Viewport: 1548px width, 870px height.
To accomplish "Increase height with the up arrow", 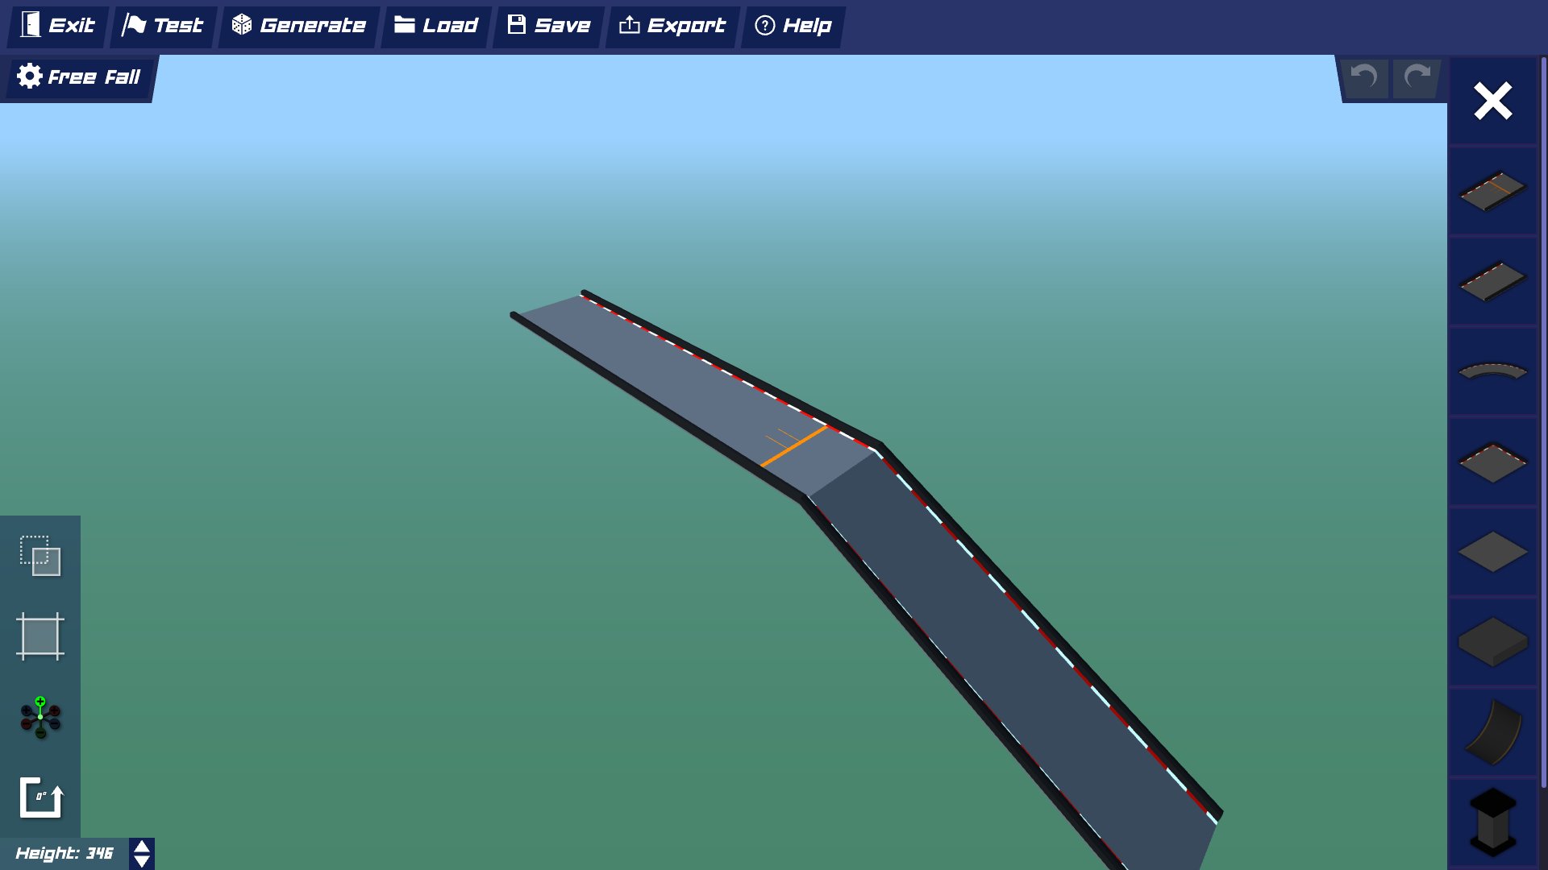I will click(142, 847).
